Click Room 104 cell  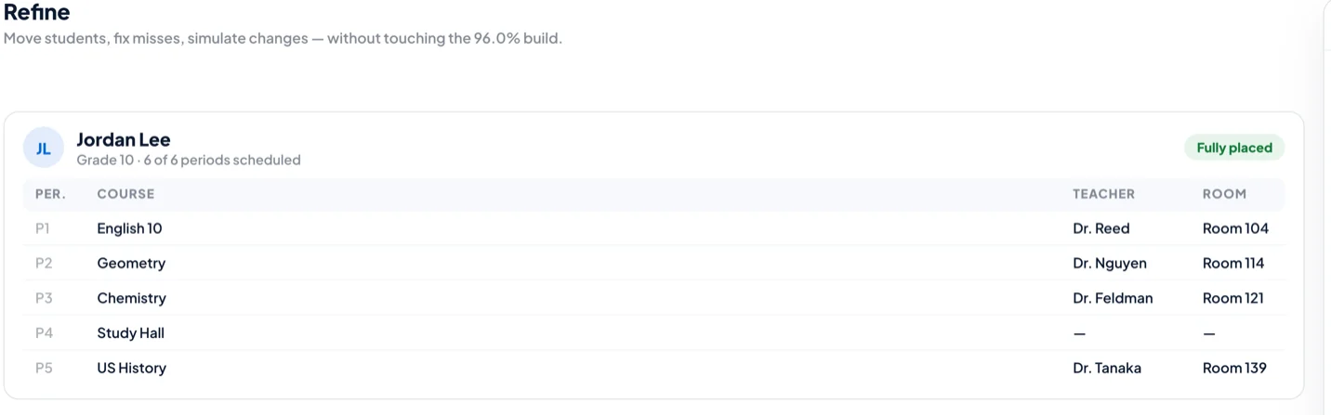click(x=1235, y=228)
